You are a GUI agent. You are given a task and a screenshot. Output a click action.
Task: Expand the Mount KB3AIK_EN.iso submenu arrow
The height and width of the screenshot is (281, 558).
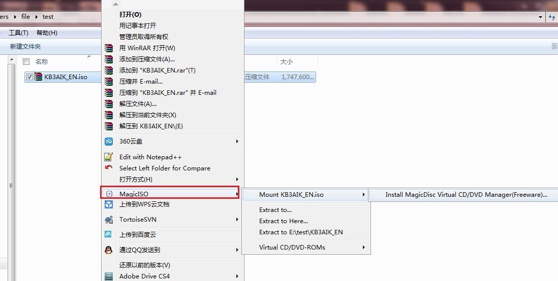[363, 195]
